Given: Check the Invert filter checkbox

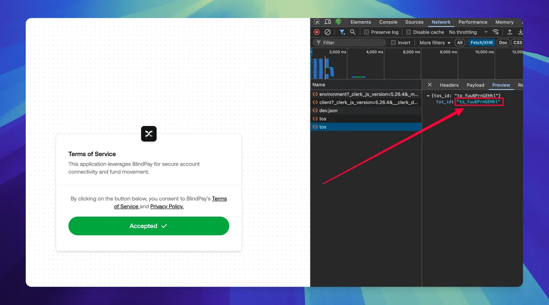Looking at the screenshot, I should [393, 43].
